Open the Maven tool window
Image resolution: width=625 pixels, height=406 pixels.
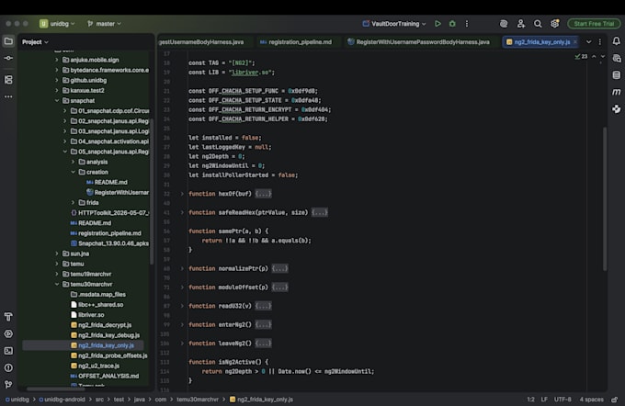click(617, 92)
